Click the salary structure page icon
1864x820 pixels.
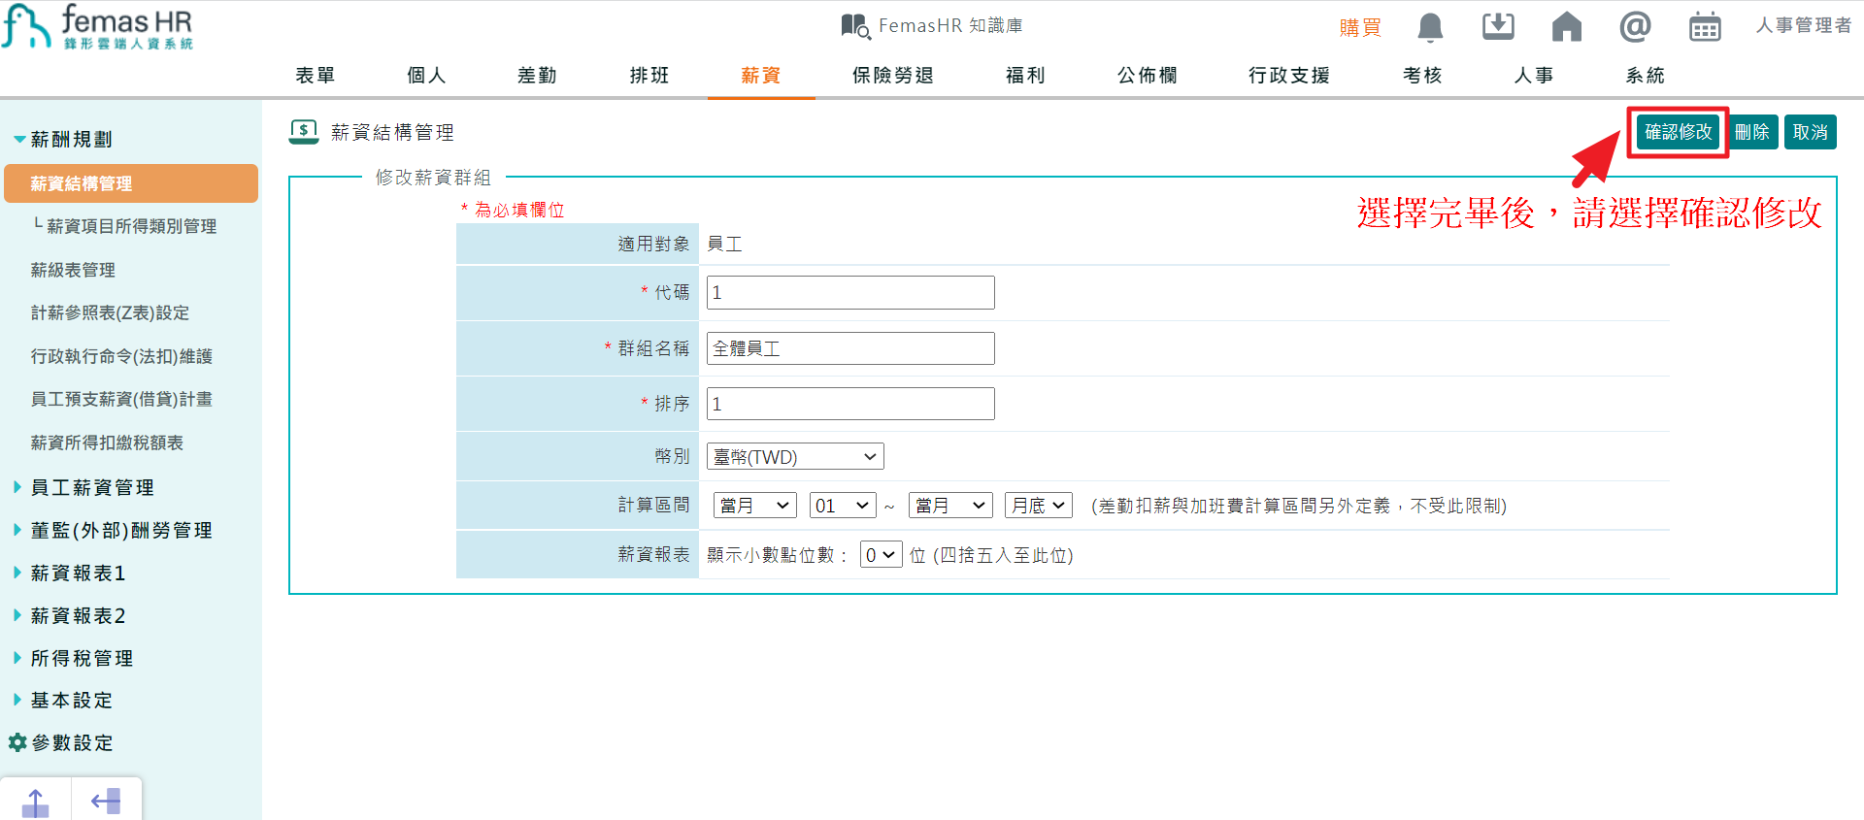tap(304, 132)
